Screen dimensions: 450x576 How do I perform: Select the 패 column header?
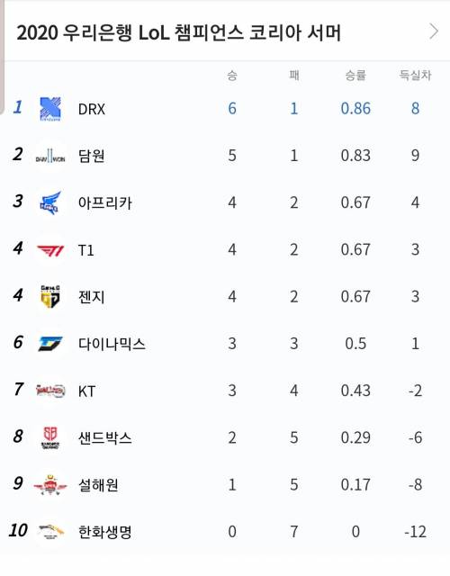(294, 76)
